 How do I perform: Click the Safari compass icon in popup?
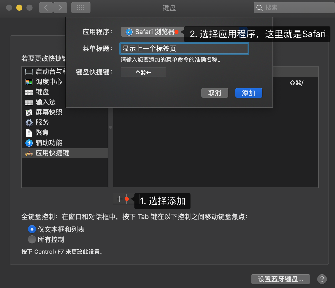(x=129, y=32)
